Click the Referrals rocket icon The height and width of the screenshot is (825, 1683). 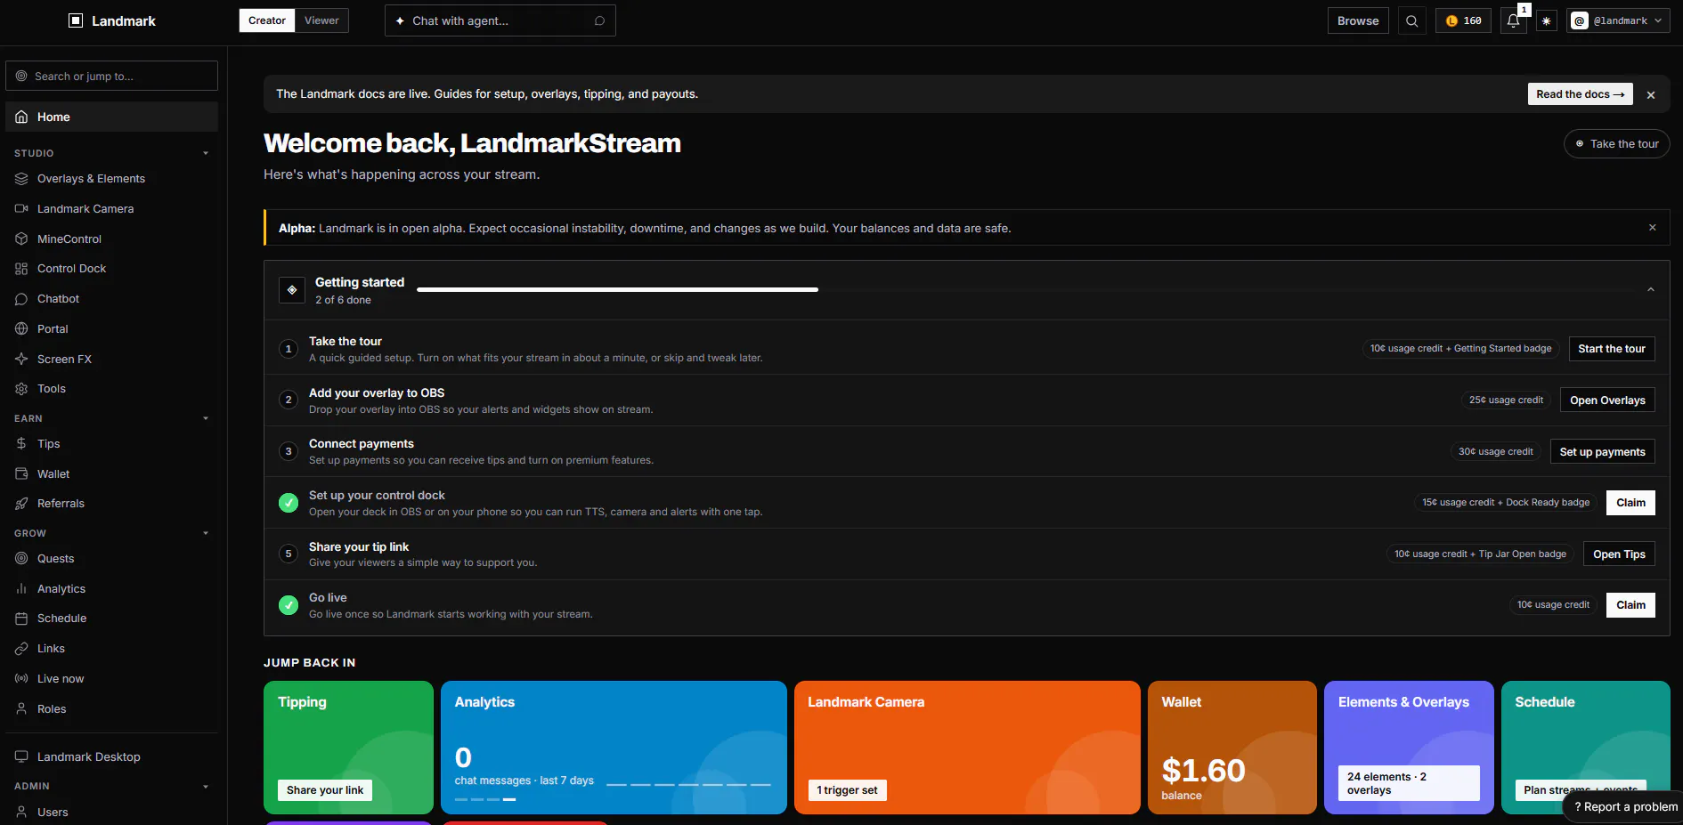(21, 504)
